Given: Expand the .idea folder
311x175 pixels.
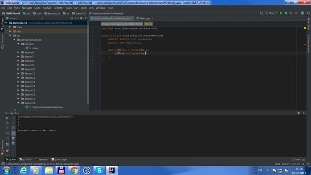Looking at the screenshot, I should coord(10,27).
